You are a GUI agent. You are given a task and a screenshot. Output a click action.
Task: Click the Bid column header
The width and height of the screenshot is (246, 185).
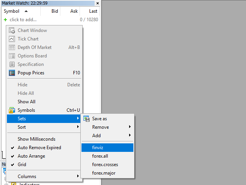point(50,11)
